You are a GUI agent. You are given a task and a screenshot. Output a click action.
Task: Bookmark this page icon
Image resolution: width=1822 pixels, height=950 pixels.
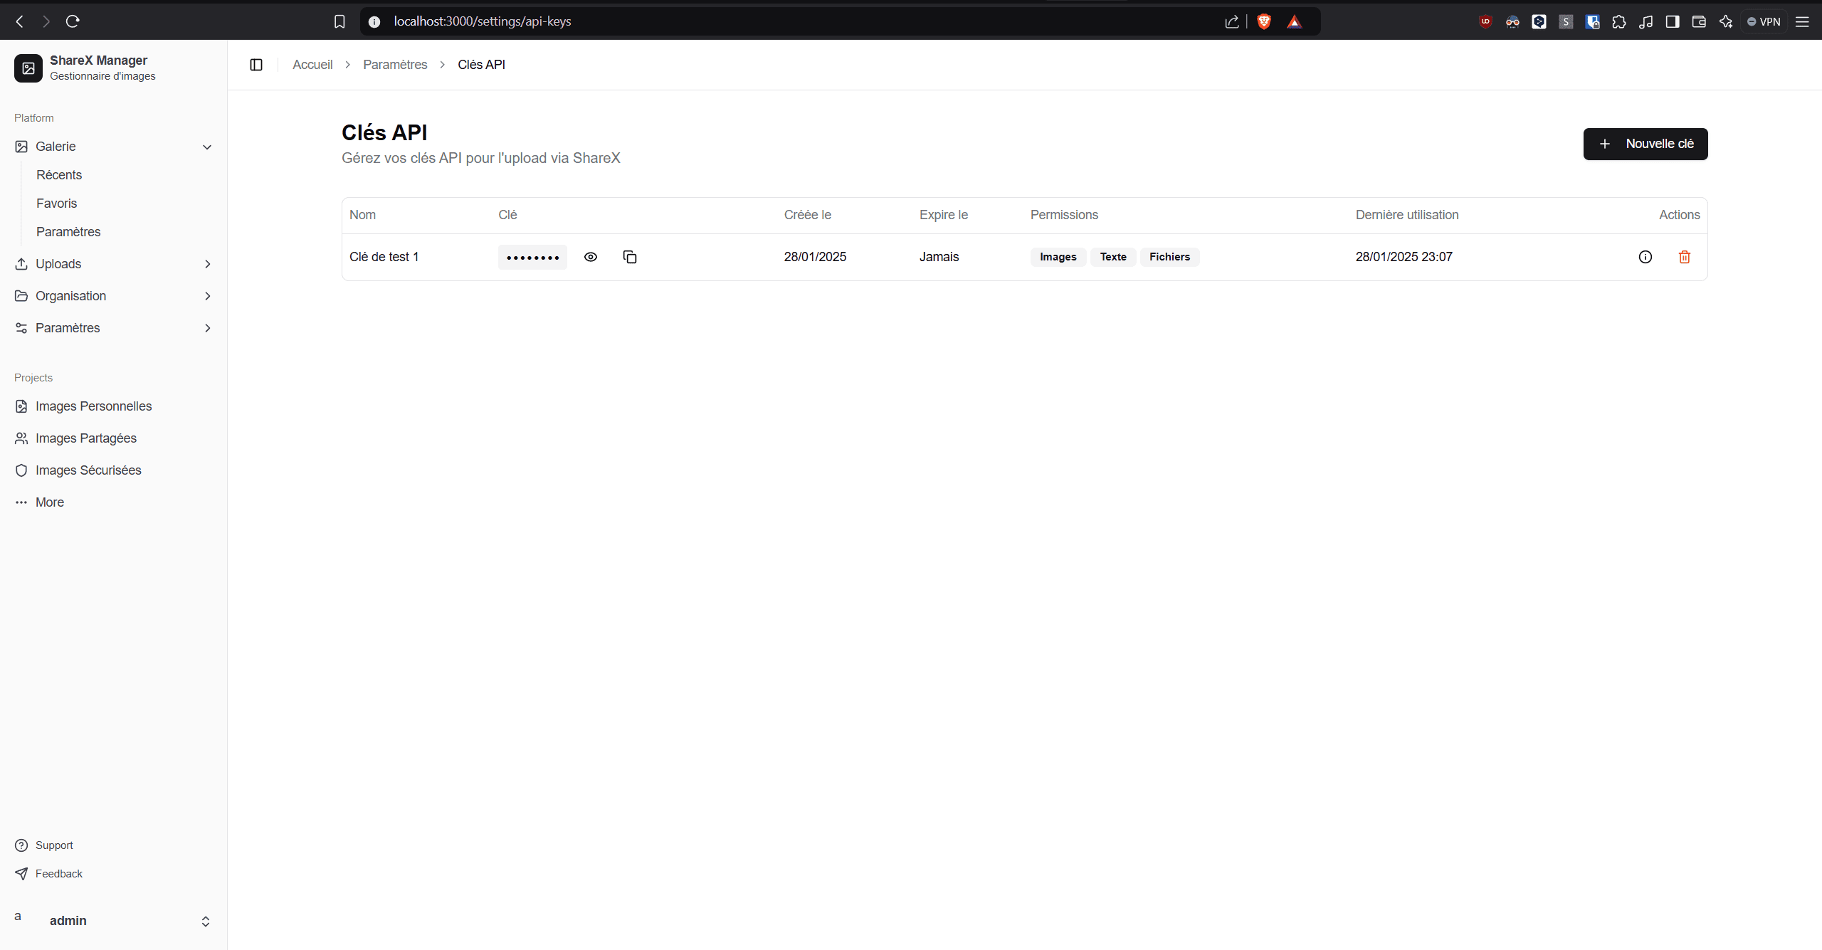click(339, 21)
